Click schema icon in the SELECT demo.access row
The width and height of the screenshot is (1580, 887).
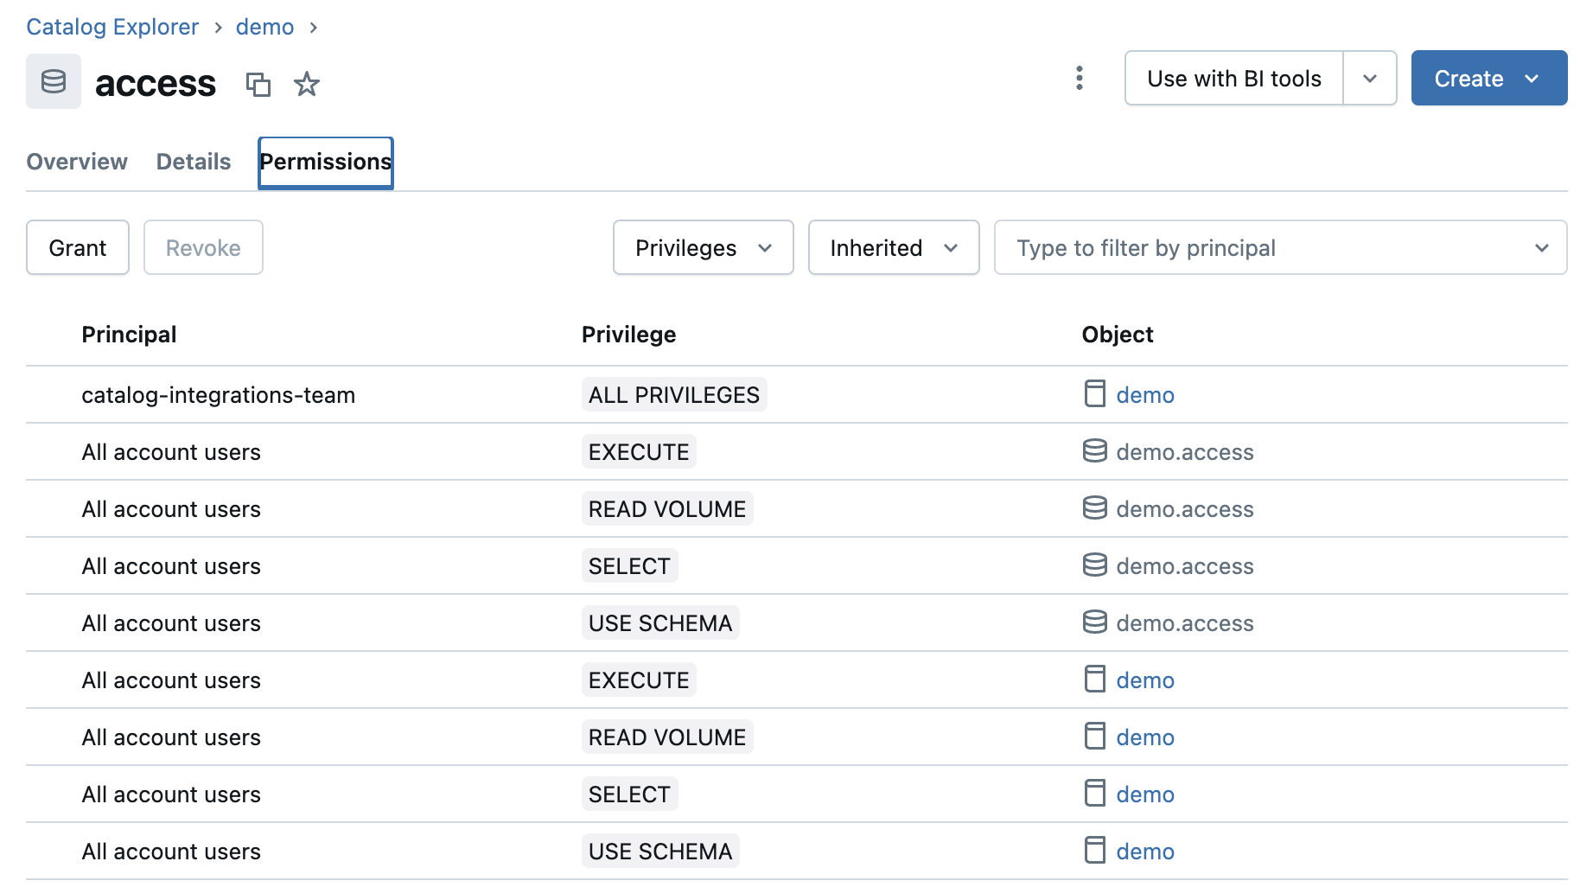(1094, 565)
